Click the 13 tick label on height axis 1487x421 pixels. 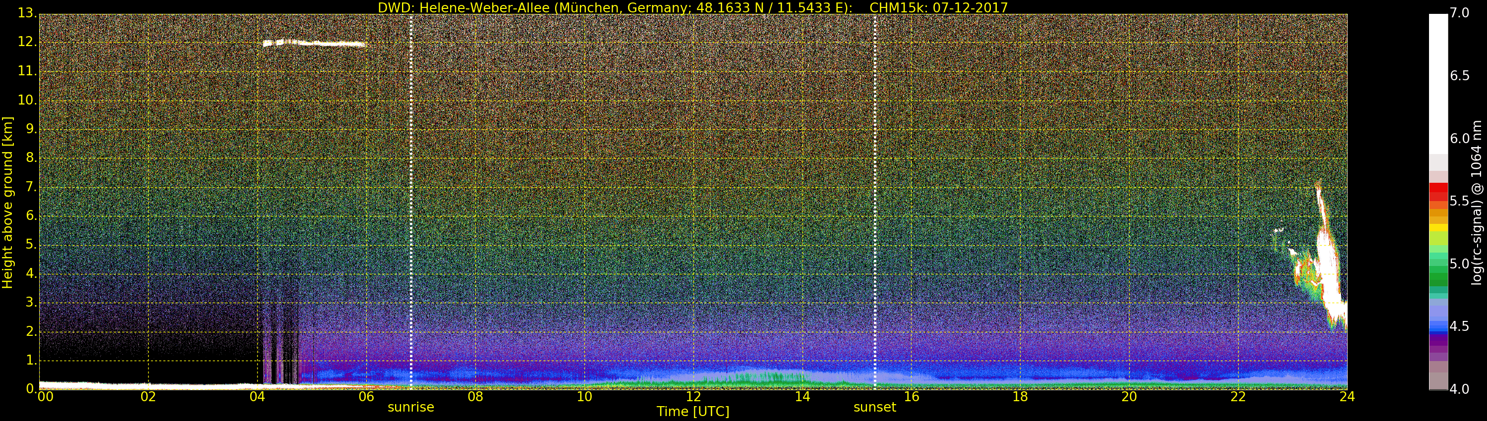pos(27,13)
